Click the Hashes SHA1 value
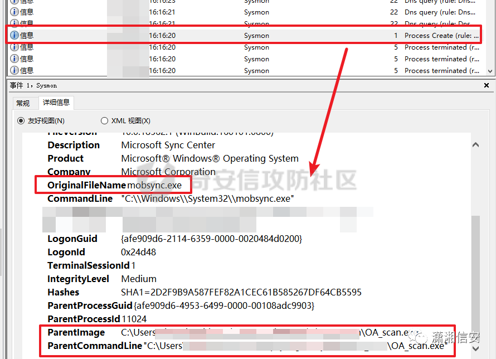This screenshot has width=496, height=359. point(241,292)
